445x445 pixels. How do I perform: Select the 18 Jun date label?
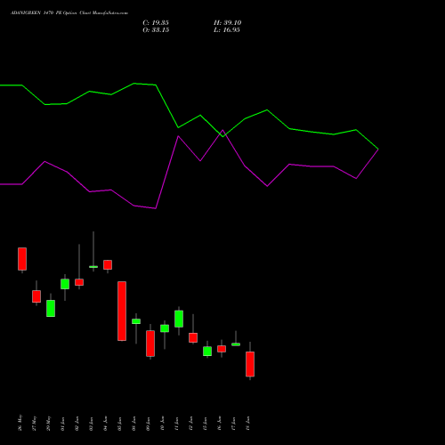248,424
